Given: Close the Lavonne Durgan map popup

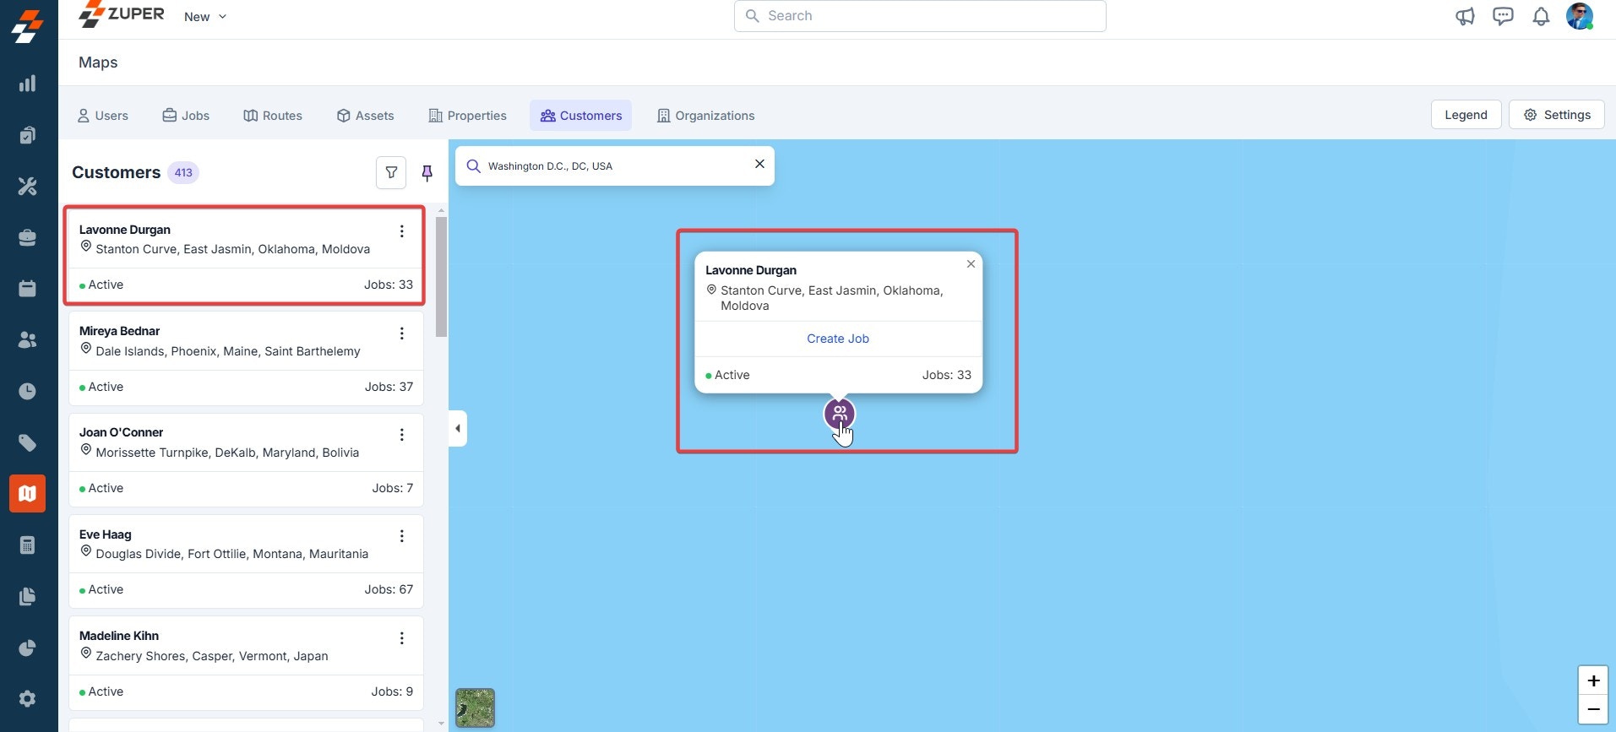Looking at the screenshot, I should pos(971,264).
